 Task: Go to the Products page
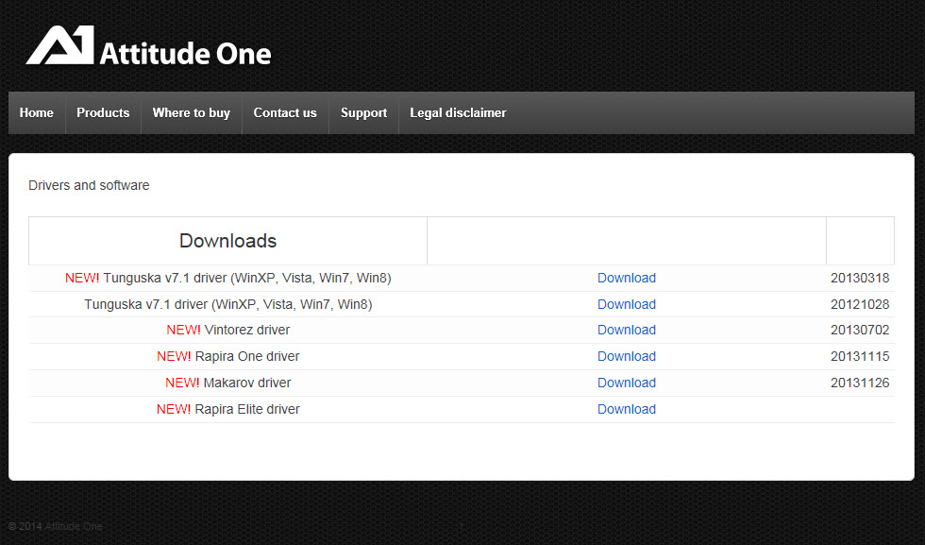tap(103, 112)
